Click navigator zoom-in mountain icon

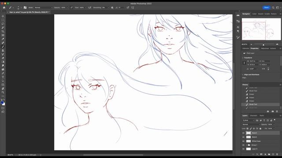coord(277,44)
